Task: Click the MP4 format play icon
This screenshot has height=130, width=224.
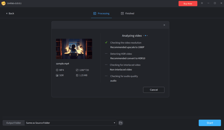Action: [x=57, y=70]
